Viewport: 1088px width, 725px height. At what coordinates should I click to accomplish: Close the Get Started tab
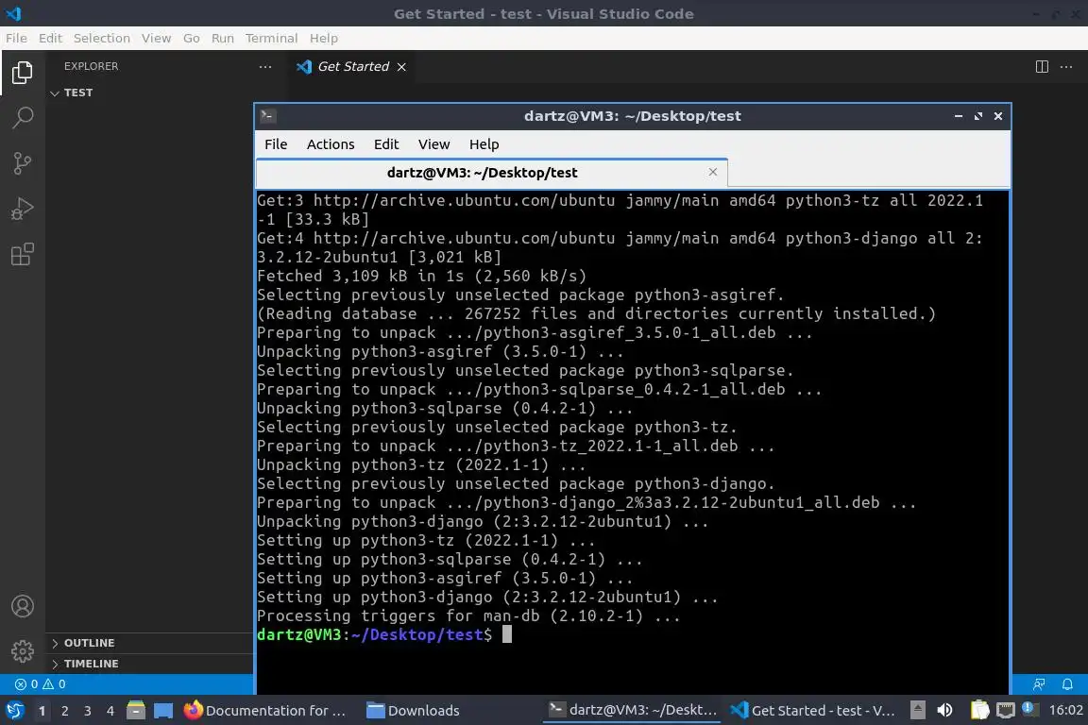401,67
